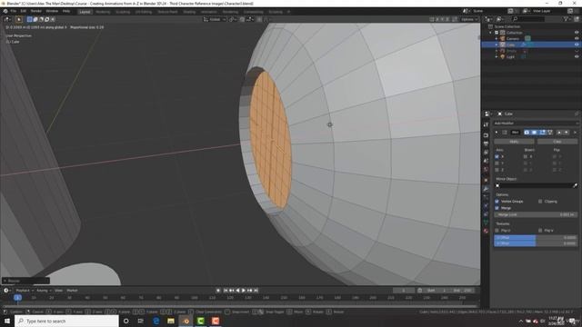Toggle Light visibility eye in outliner
Viewport: 582px width, 327px height.
tap(577, 56)
